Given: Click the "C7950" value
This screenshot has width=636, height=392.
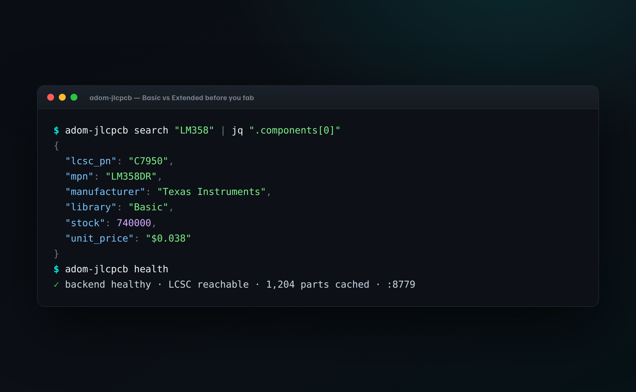Looking at the screenshot, I should 148,161.
